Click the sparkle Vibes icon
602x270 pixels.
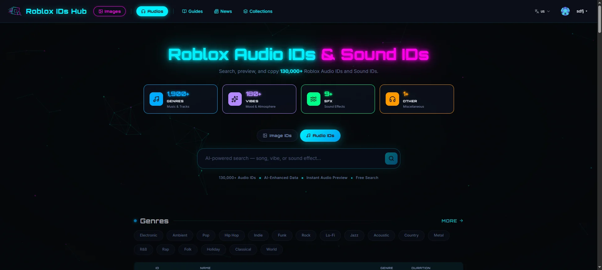tap(235, 99)
